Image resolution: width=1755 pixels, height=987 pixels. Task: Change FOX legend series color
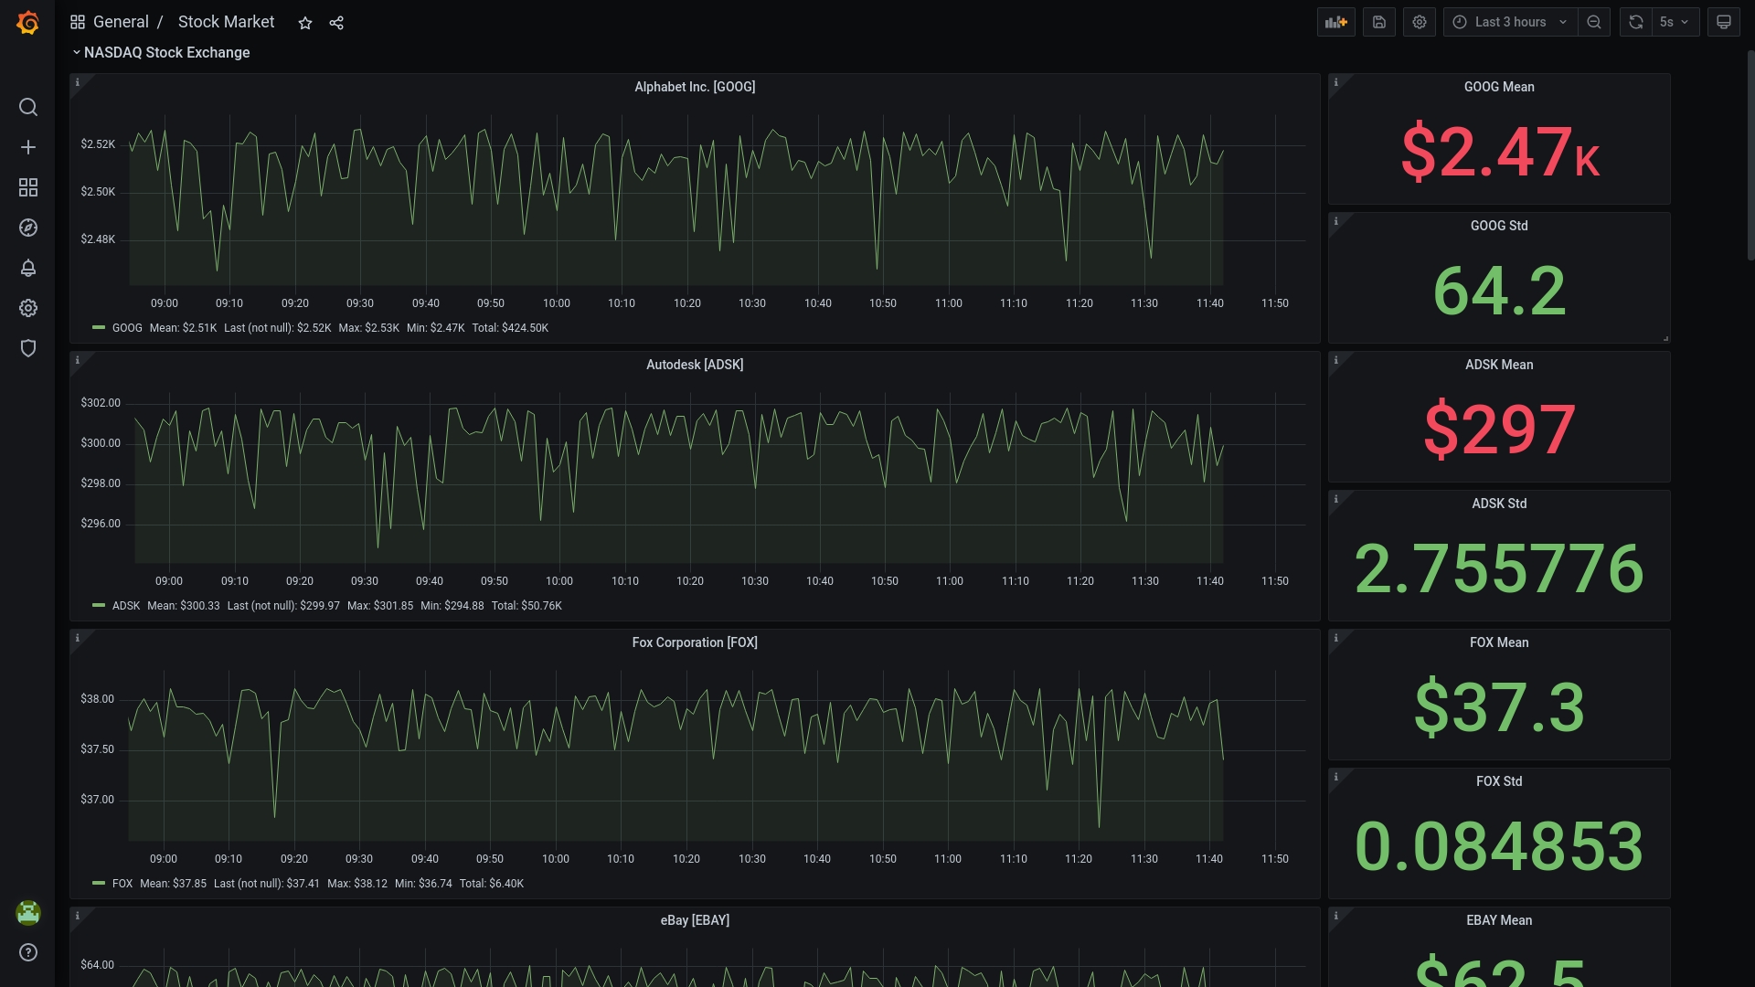99,883
